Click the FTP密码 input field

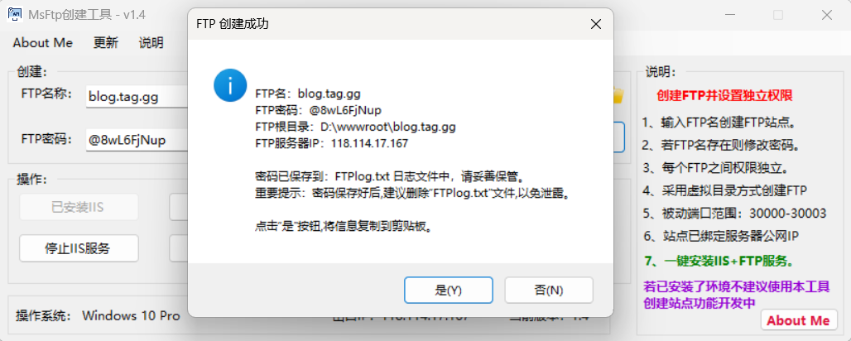(x=137, y=140)
